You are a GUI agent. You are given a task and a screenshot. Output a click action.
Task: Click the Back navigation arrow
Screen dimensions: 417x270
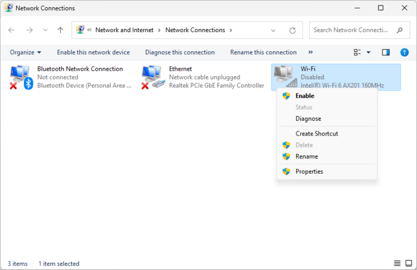[12, 30]
